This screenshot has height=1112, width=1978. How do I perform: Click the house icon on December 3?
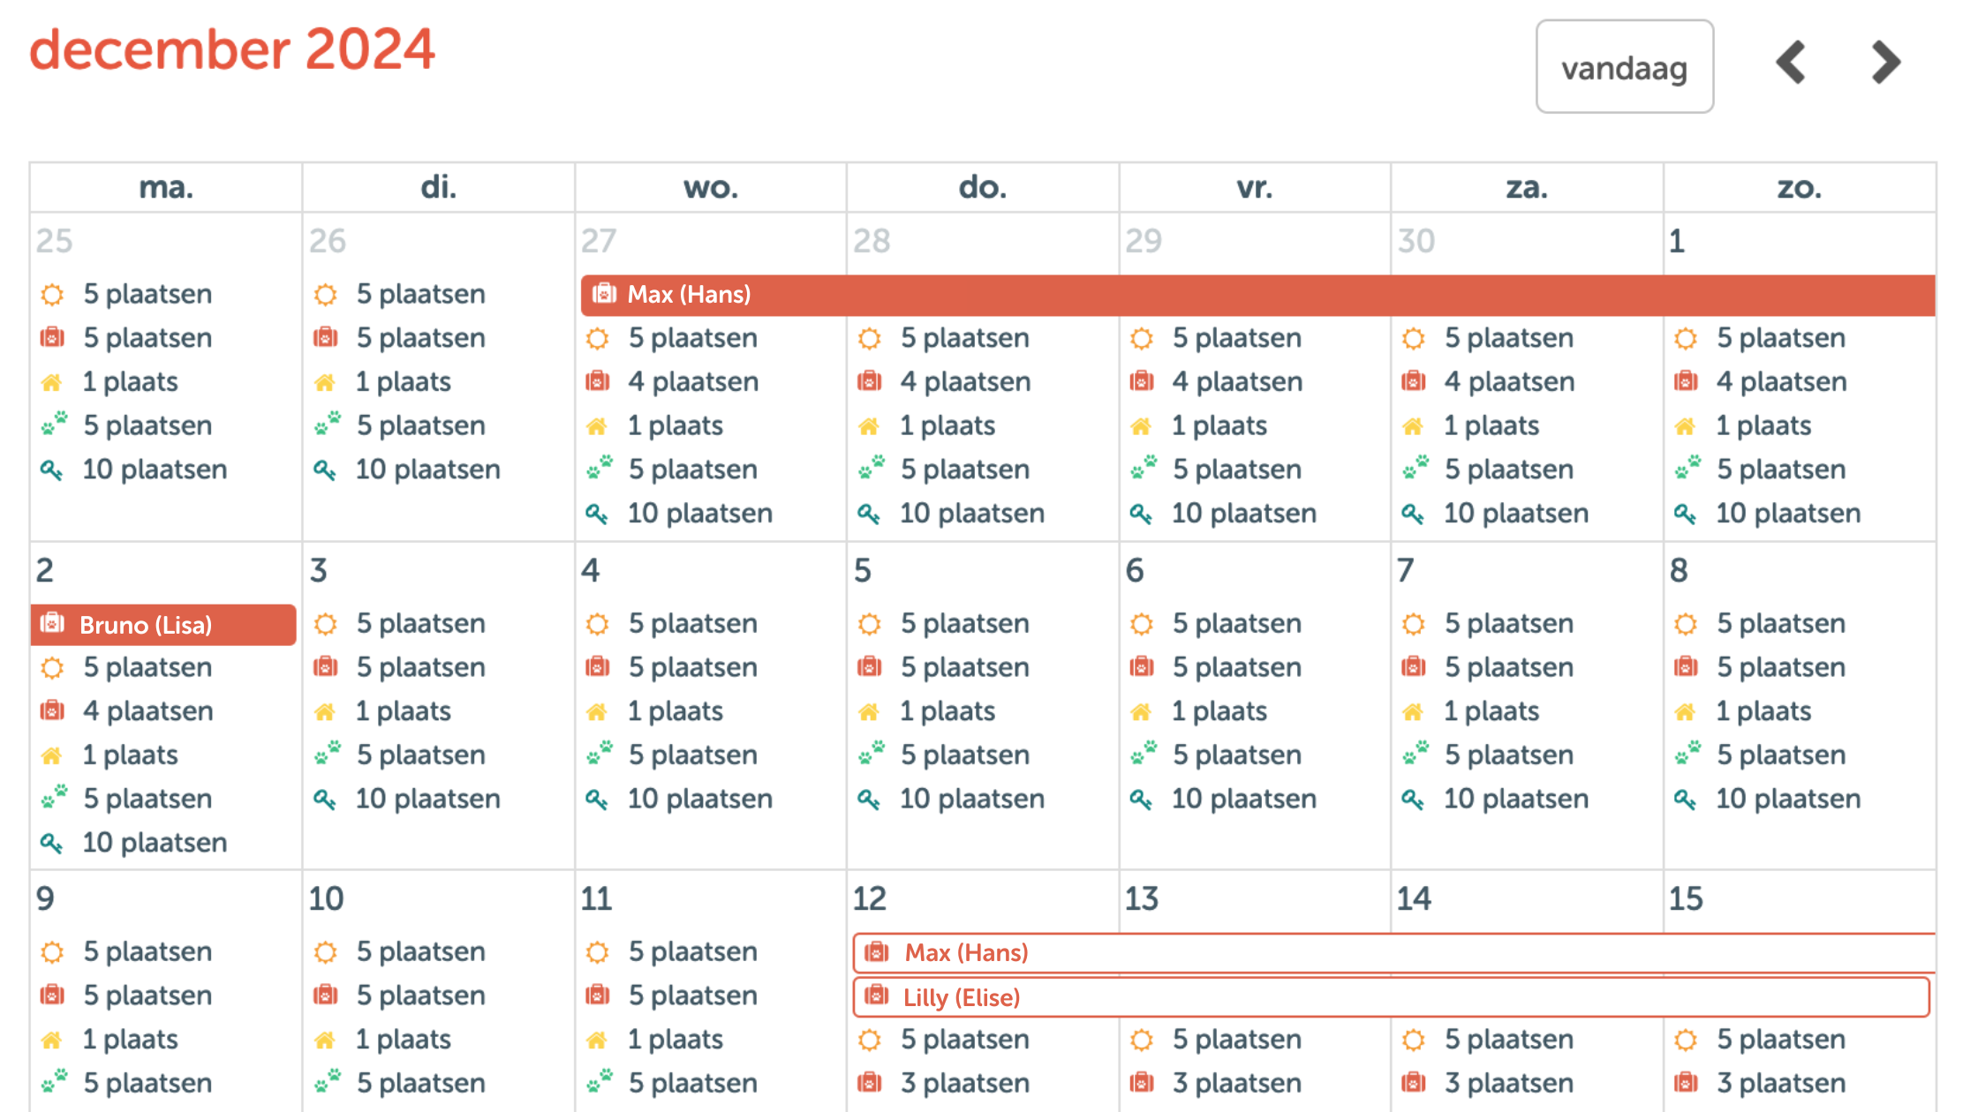pyautogui.click(x=326, y=711)
